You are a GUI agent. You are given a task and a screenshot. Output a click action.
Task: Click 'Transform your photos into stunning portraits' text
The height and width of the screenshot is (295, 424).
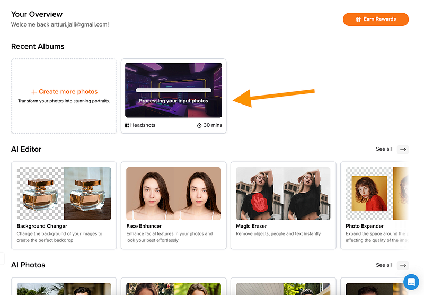(64, 101)
